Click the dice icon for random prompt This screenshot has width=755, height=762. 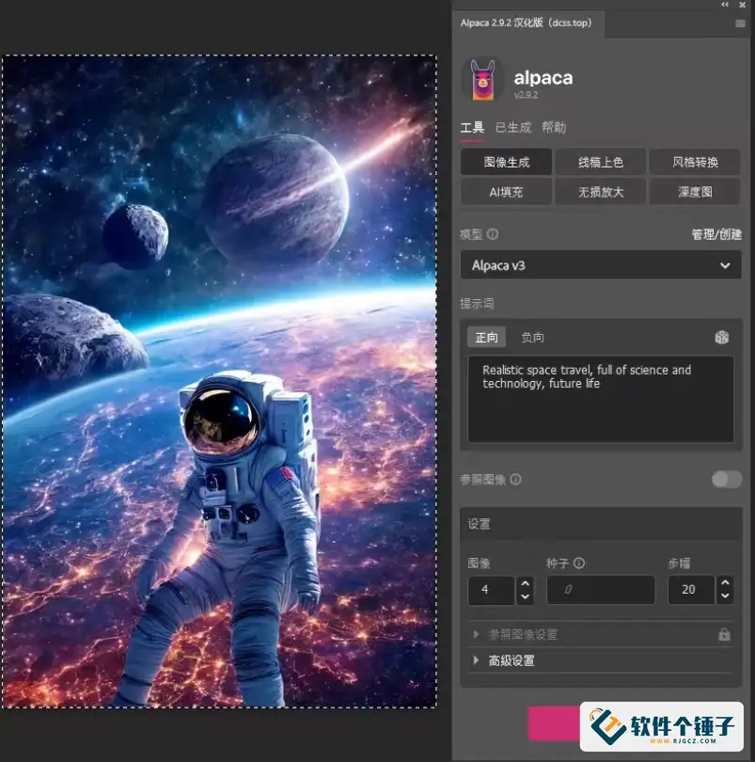point(722,336)
